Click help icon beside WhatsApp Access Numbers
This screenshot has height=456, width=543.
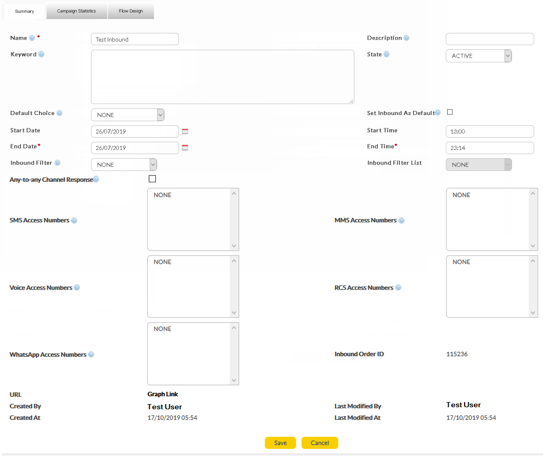91,355
